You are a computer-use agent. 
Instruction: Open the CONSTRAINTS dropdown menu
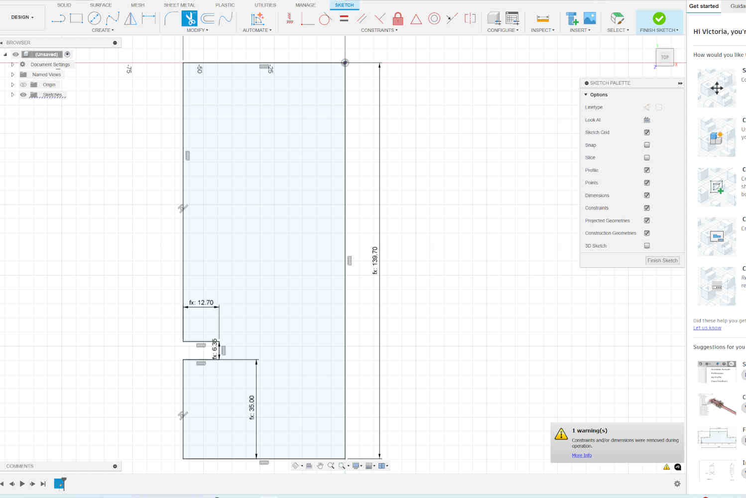(379, 30)
